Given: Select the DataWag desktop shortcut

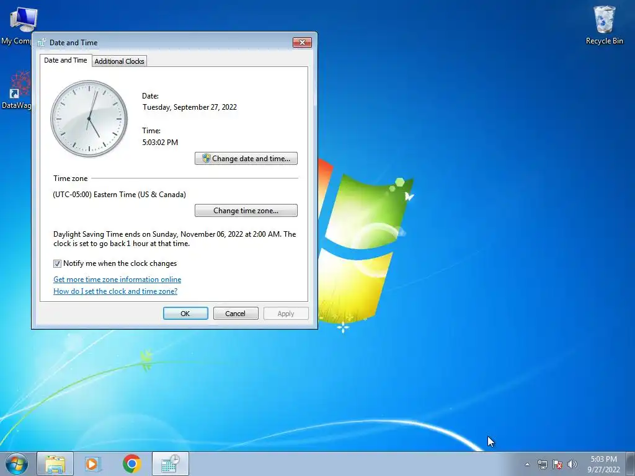Looking at the screenshot, I should [16, 90].
